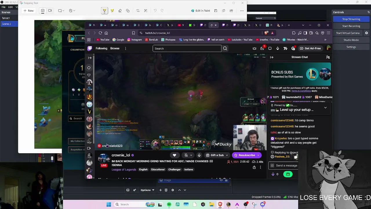Go to the Twitch Browse tab

click(x=115, y=48)
